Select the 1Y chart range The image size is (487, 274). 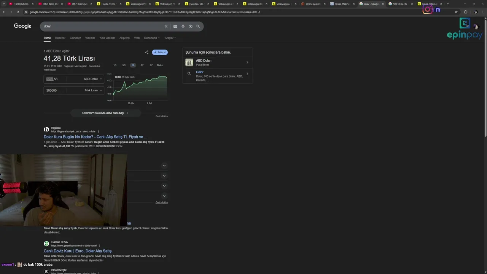click(x=142, y=65)
